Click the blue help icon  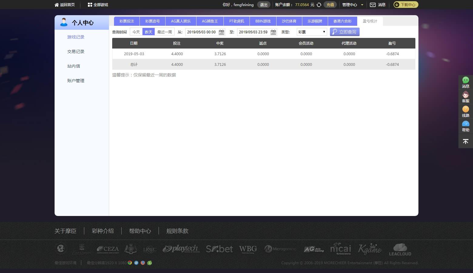click(465, 123)
